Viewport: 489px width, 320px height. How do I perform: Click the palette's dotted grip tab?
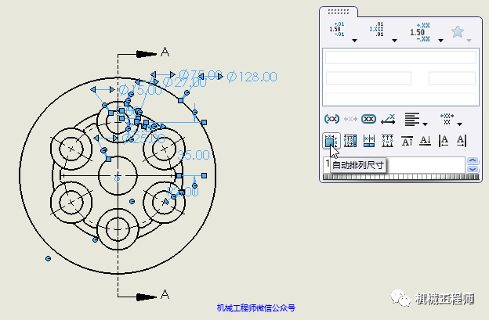click(339, 12)
